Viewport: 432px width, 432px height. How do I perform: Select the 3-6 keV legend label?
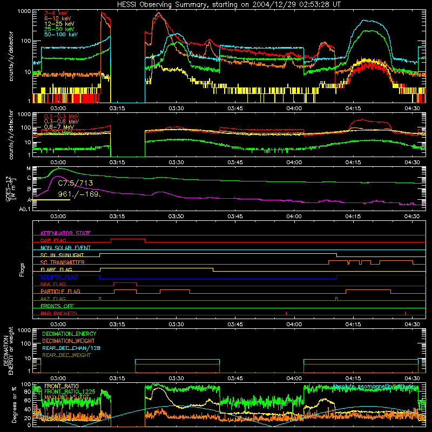(56, 13)
